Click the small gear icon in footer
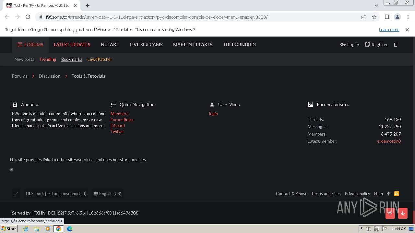The height and width of the screenshot is (233, 415). [11, 170]
